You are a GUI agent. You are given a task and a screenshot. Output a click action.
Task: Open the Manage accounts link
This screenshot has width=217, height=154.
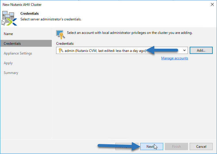[174, 58]
